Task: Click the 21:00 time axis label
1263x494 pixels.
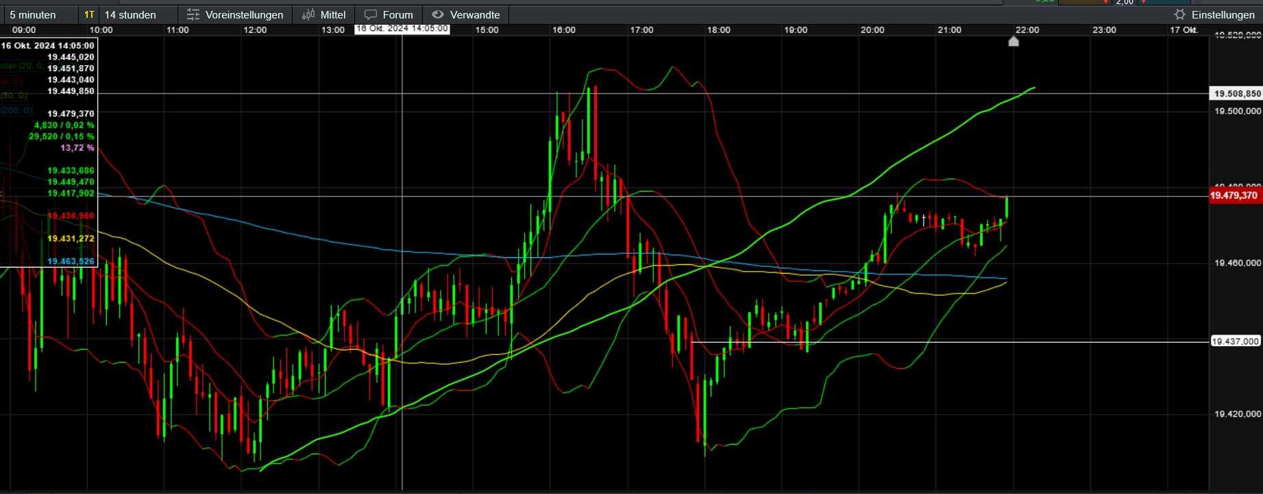Action: click(x=950, y=30)
